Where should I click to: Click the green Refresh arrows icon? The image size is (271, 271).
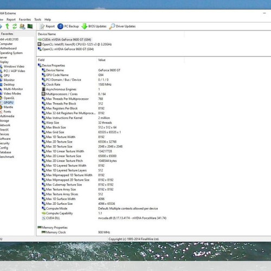tap(15, 27)
